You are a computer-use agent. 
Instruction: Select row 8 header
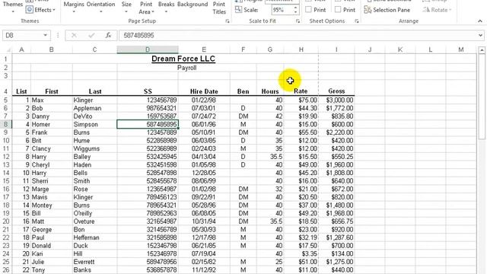[6, 124]
